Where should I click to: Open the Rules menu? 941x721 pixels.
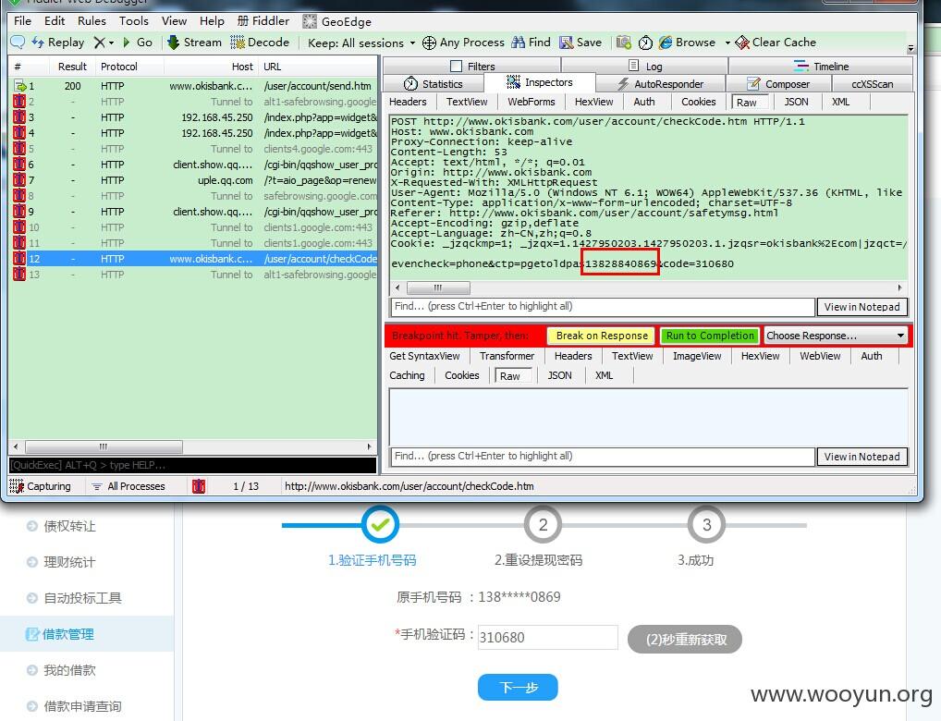[x=92, y=21]
